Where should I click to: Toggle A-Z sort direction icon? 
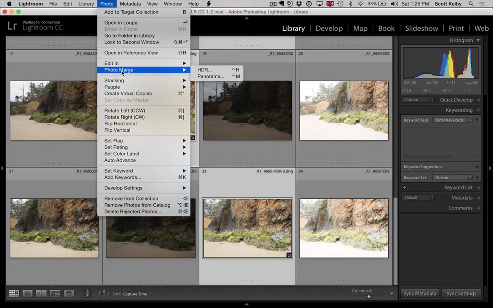[104, 294]
